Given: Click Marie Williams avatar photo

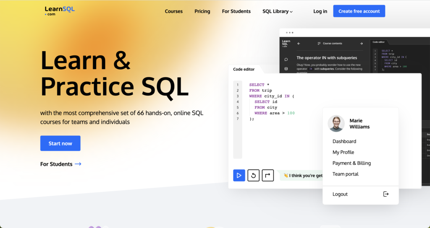Looking at the screenshot, I should click(x=336, y=124).
